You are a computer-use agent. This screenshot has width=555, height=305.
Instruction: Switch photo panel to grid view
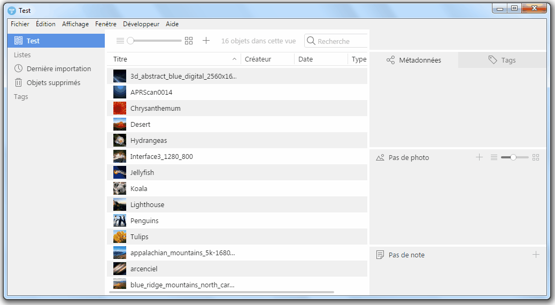(536, 157)
